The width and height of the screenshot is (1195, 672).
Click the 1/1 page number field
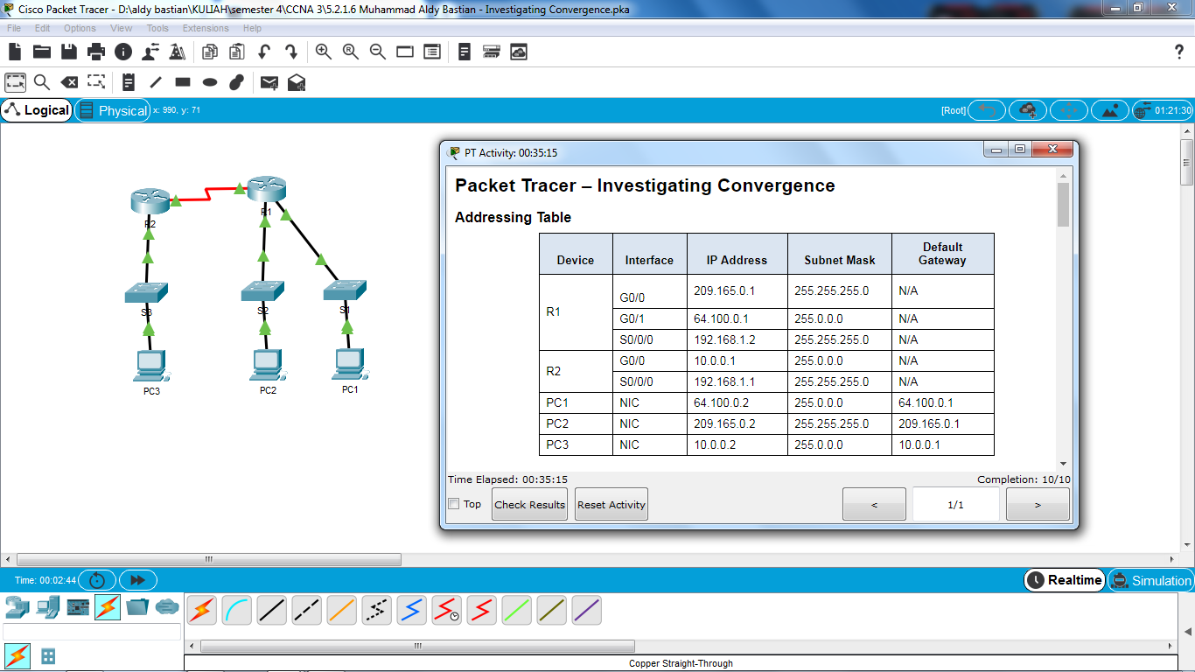tap(955, 504)
